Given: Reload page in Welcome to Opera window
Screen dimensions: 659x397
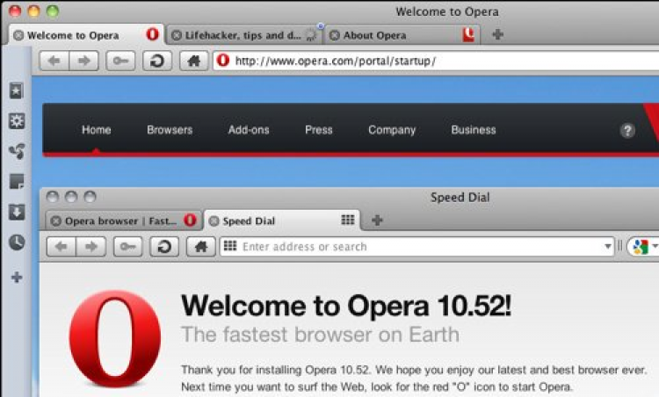Looking at the screenshot, I should [x=157, y=61].
